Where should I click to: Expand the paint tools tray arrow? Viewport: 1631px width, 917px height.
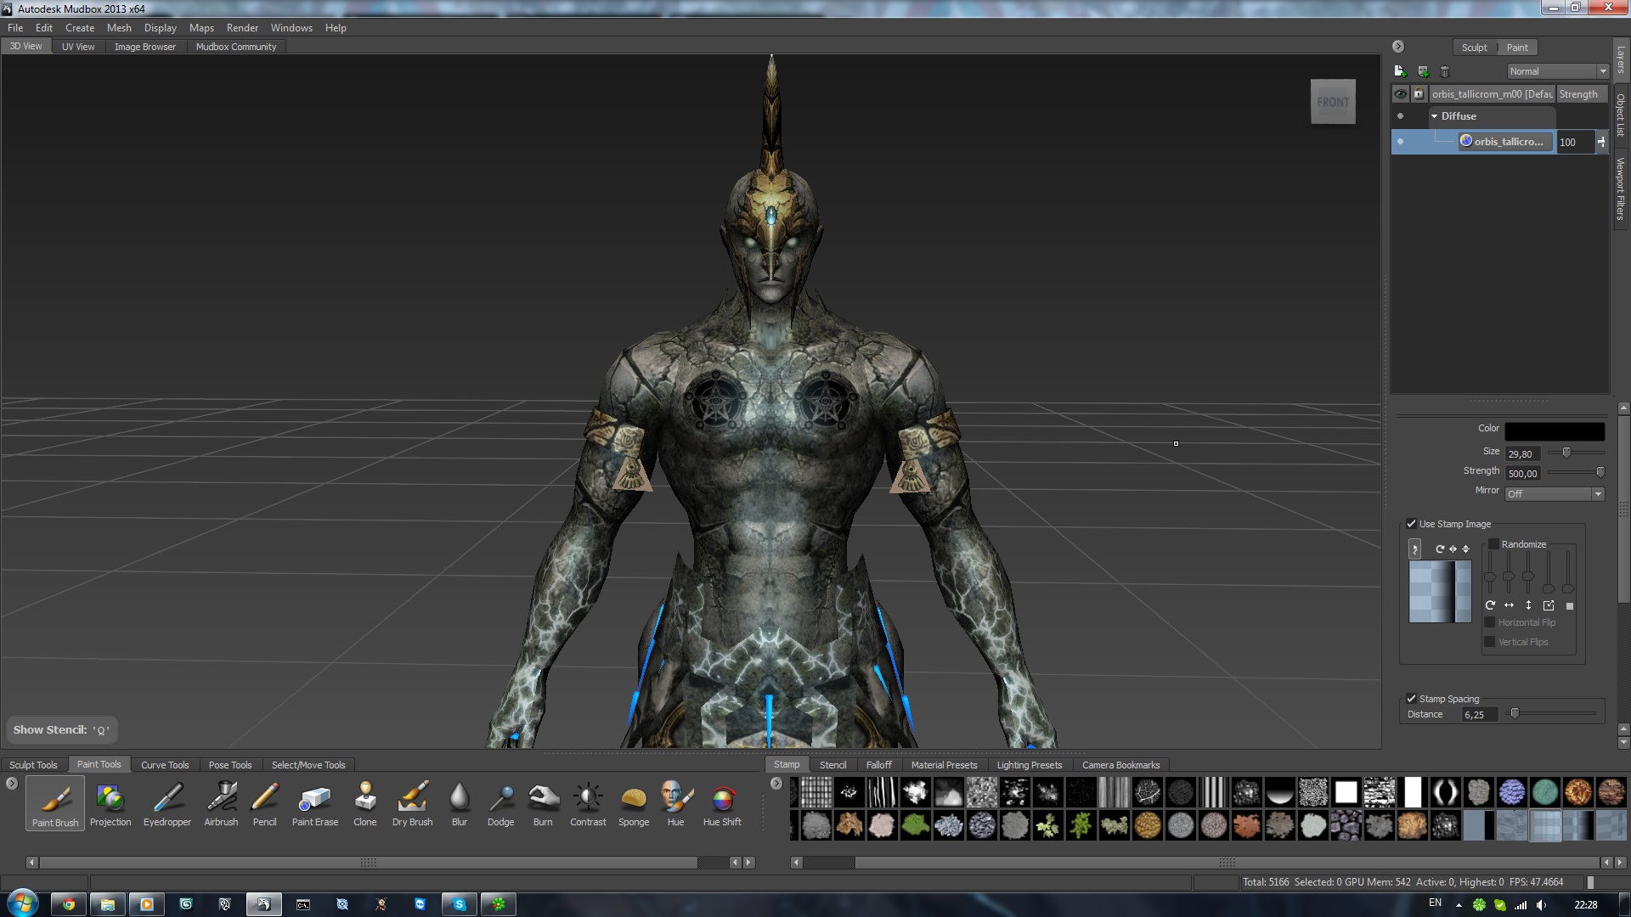click(12, 784)
